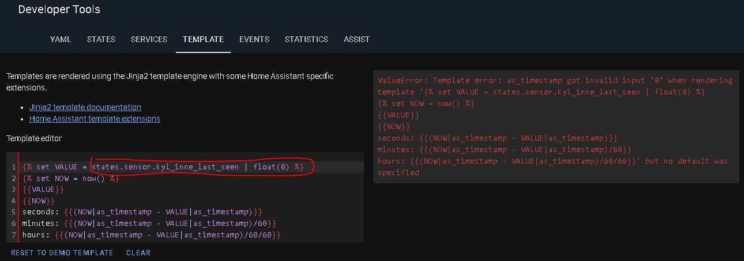744x261 pixels.
Task: Switch to the YAML tab
Action: pyautogui.click(x=61, y=39)
